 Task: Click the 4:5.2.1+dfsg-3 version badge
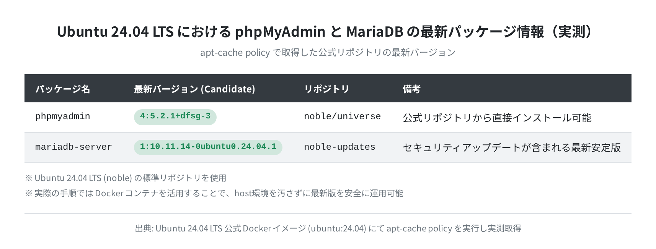pyautogui.click(x=175, y=117)
